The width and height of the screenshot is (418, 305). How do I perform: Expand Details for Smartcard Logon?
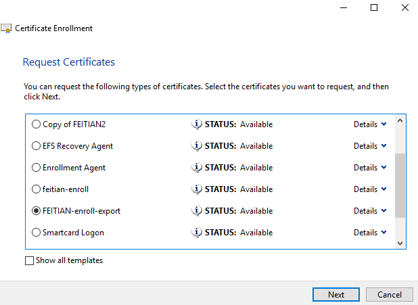[x=370, y=232]
